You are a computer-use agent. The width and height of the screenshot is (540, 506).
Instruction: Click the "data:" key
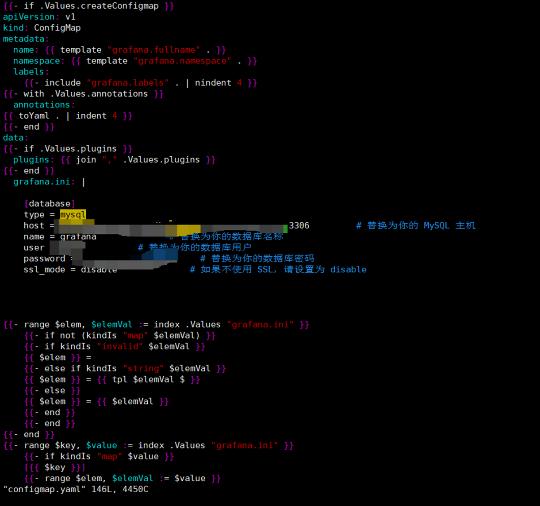pos(16,138)
